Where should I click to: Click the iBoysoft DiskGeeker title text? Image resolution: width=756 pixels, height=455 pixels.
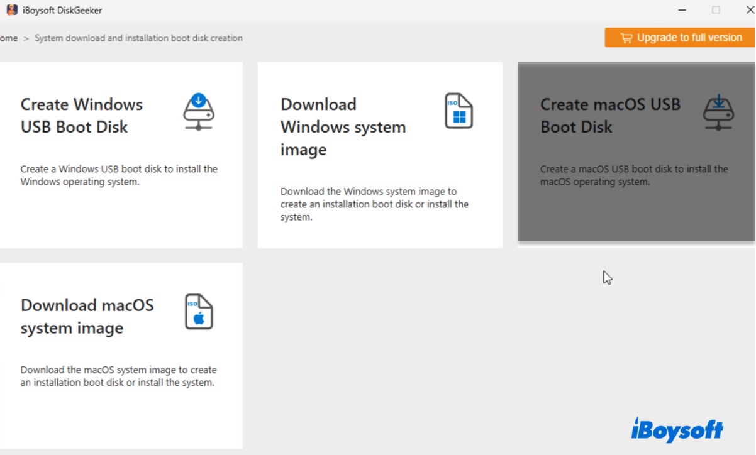tap(61, 9)
